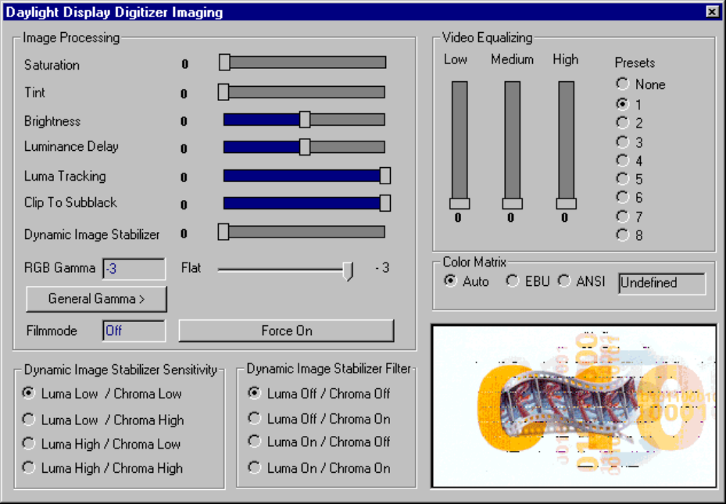Select Luma High / Chroma High sensitivity
Viewport: 726px width, 504px height.
29,467
